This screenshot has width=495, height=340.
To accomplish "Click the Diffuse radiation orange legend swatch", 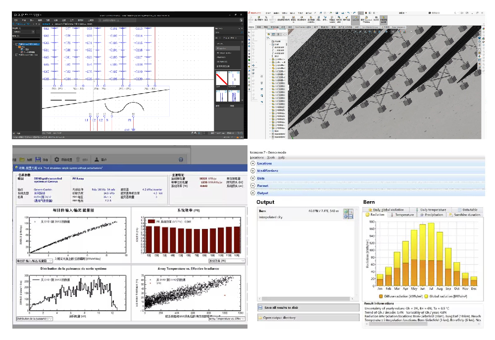I will point(381,296).
